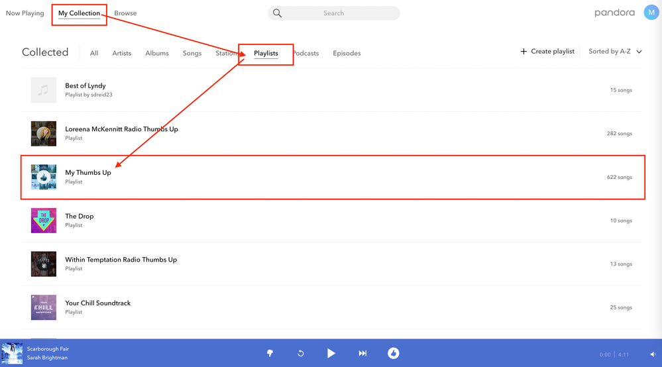This screenshot has height=367, width=662.
Task: Go to the Browse page
Action: tap(125, 13)
